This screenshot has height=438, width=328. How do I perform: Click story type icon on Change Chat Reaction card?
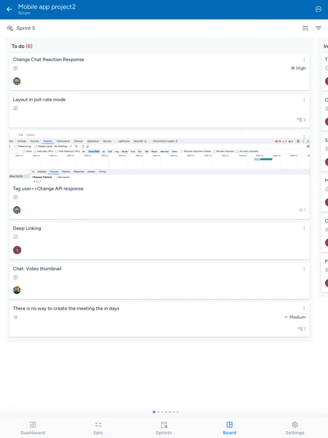[x=15, y=68]
